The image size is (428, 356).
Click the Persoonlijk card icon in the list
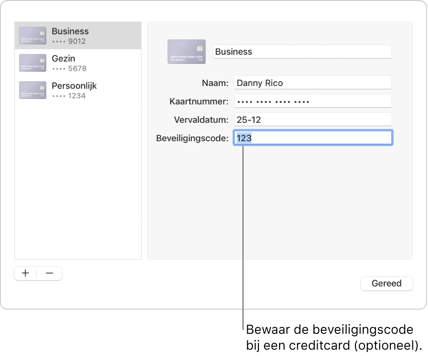(x=33, y=90)
